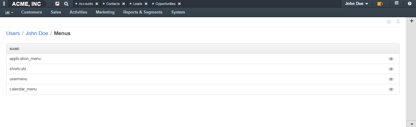The width and height of the screenshot is (416, 127).
Task: Go to John Doe breadcrumb link
Action: [37, 33]
